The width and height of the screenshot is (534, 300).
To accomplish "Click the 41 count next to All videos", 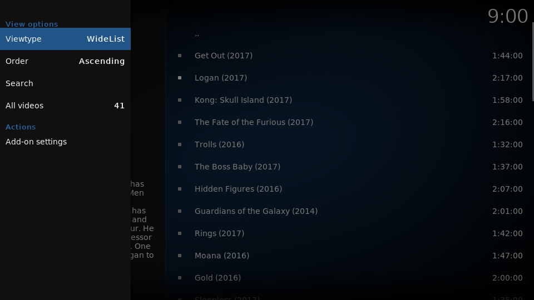I will [119, 106].
